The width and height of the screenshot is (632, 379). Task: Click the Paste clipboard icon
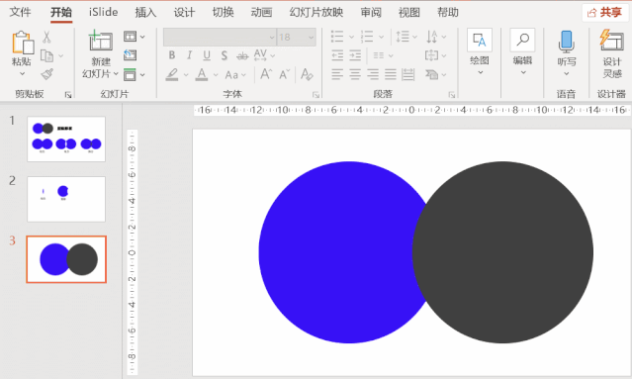(x=23, y=43)
